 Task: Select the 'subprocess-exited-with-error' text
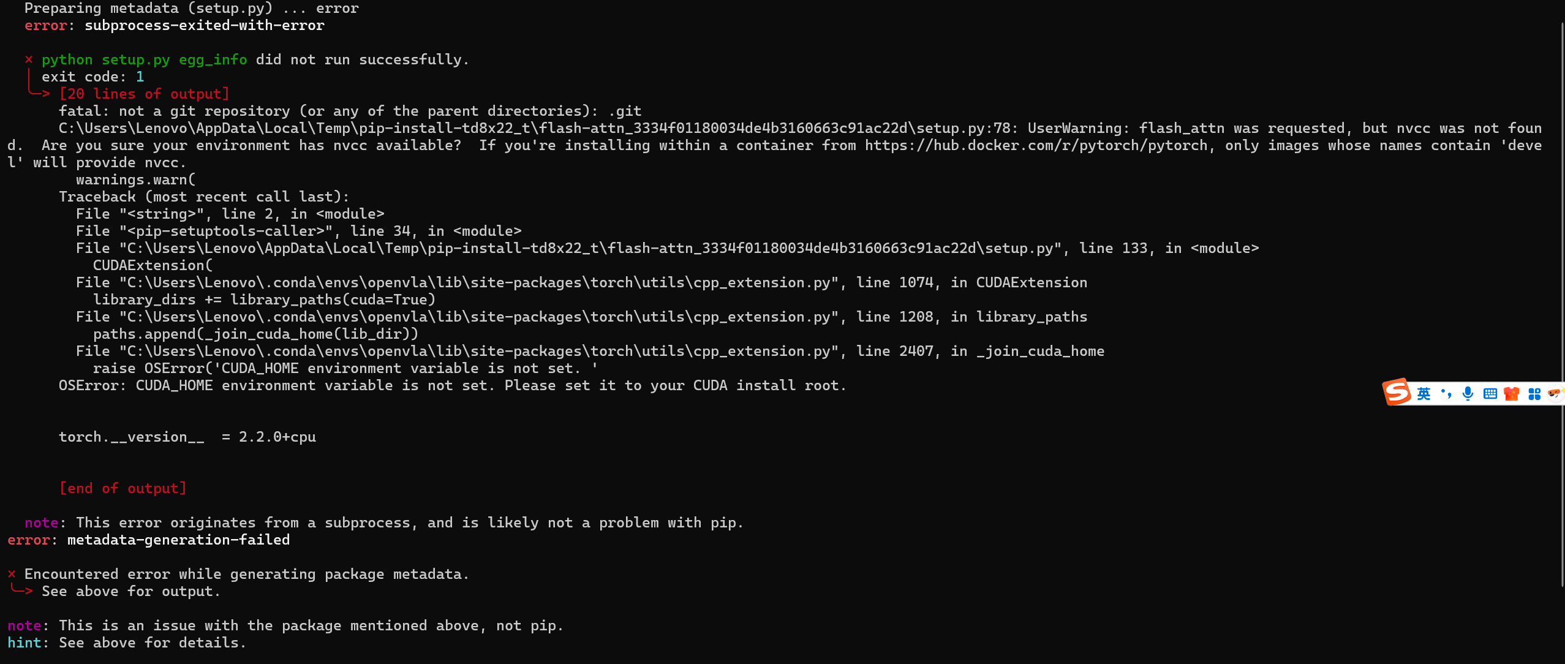(204, 25)
